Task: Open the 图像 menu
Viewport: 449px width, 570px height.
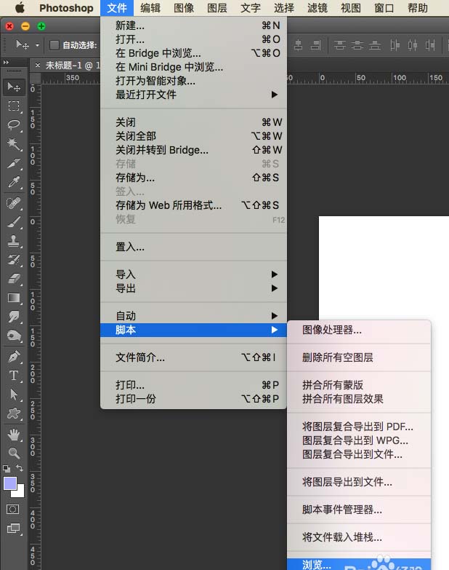Action: 184,8
